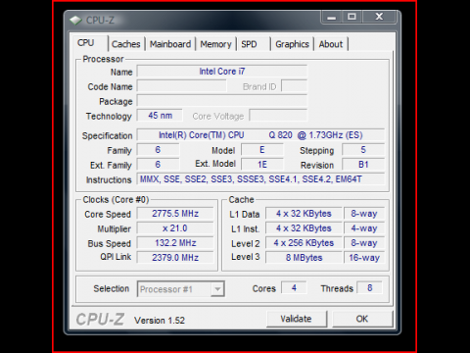This screenshot has height=353, width=470.
Task: Click the L1 Inst. 4-way value
Action: (364, 228)
